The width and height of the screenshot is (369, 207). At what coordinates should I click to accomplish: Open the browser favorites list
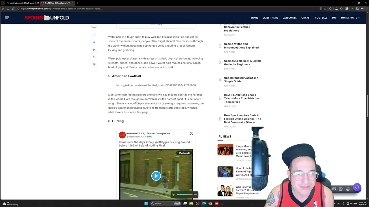(x=341, y=9)
